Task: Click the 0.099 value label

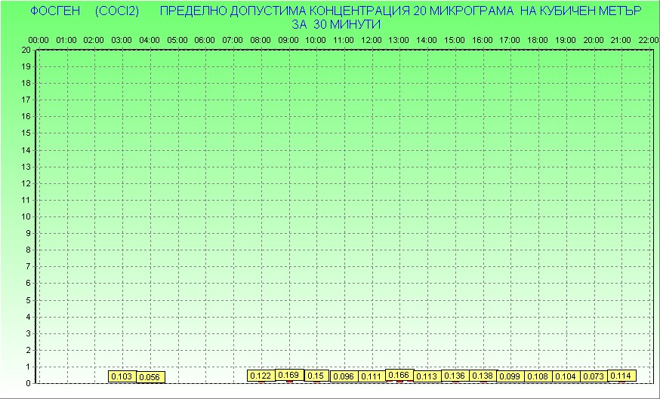Action: tap(510, 376)
